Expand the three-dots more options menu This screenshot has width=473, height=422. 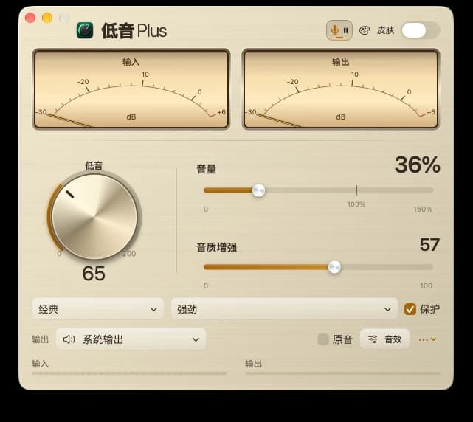(427, 339)
